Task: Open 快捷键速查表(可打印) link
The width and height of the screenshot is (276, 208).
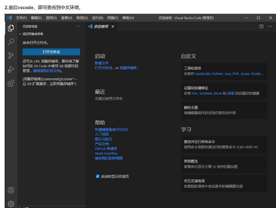Action: pos(111,130)
